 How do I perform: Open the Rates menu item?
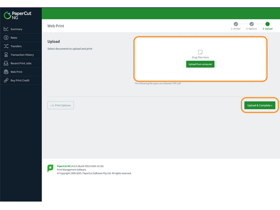point(21,37)
